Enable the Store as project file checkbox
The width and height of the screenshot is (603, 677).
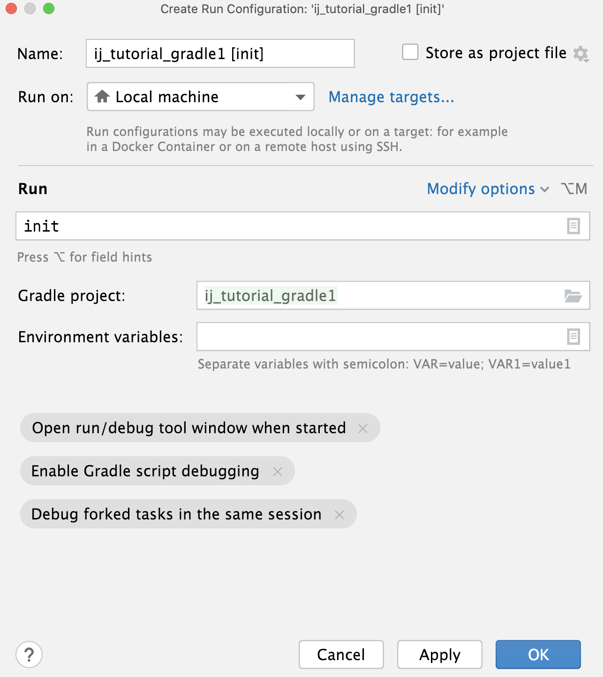(410, 53)
